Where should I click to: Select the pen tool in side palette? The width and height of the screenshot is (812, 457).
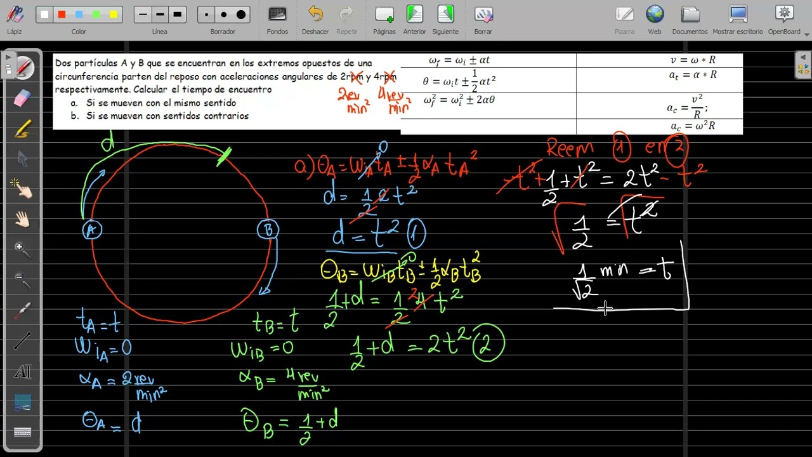(22, 69)
